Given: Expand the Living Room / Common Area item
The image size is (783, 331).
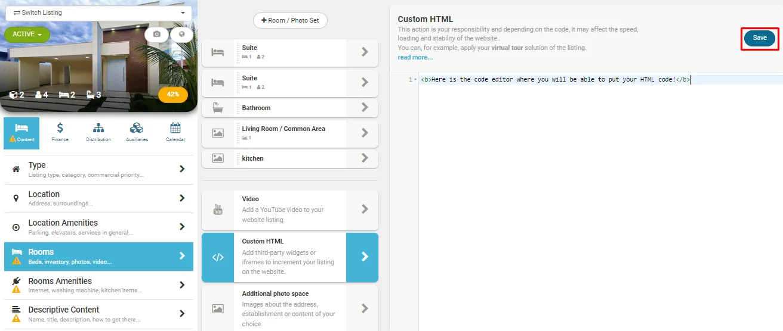Looking at the screenshot, I should pyautogui.click(x=364, y=133).
